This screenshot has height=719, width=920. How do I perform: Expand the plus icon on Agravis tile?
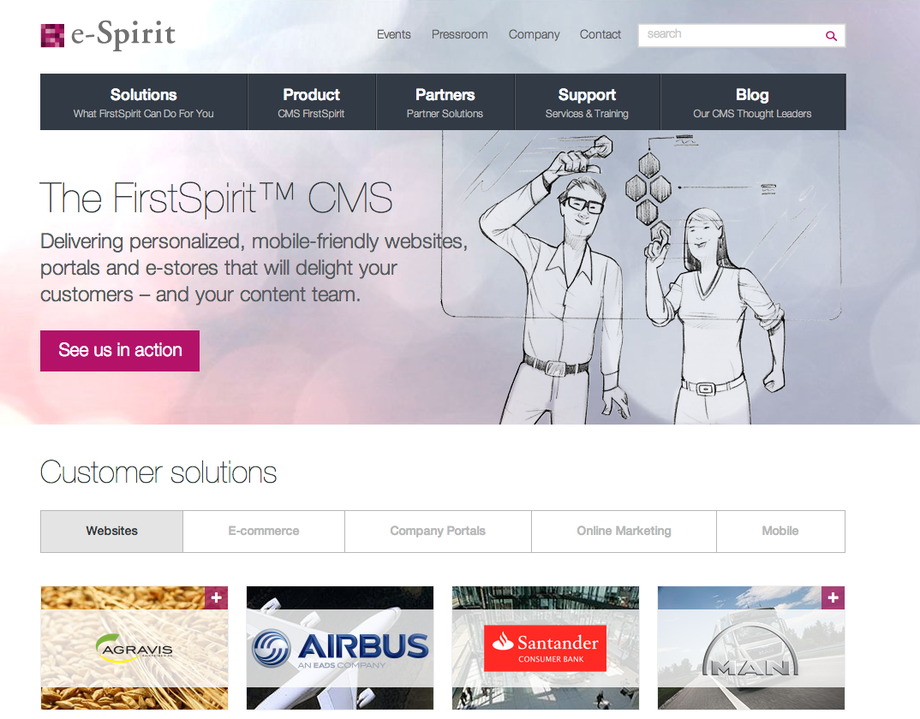[x=216, y=597]
